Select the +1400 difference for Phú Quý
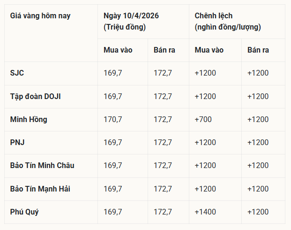The image size is (291, 230). pyautogui.click(x=205, y=212)
